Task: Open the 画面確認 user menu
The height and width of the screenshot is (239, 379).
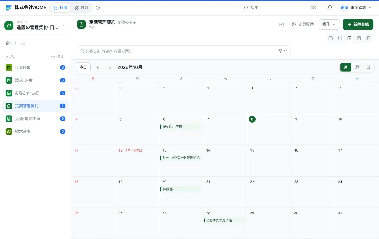Action: coord(356,8)
